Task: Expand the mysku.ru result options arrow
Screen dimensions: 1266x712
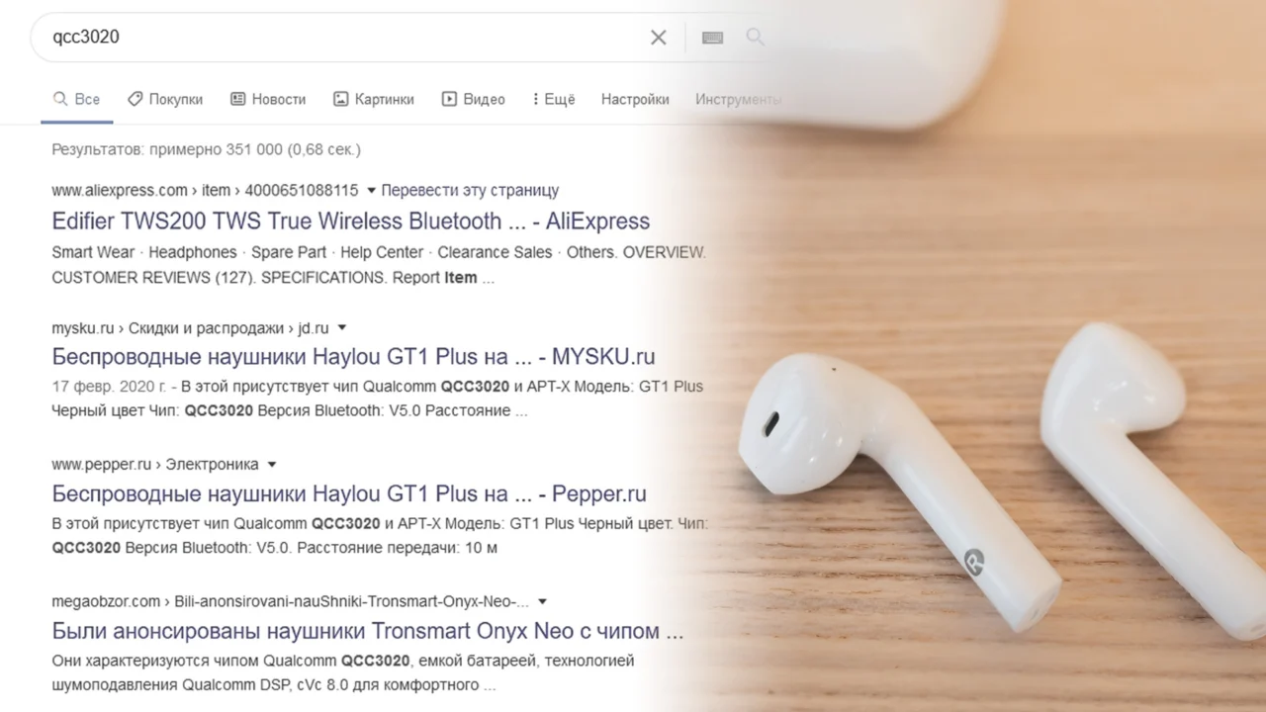Action: click(342, 327)
